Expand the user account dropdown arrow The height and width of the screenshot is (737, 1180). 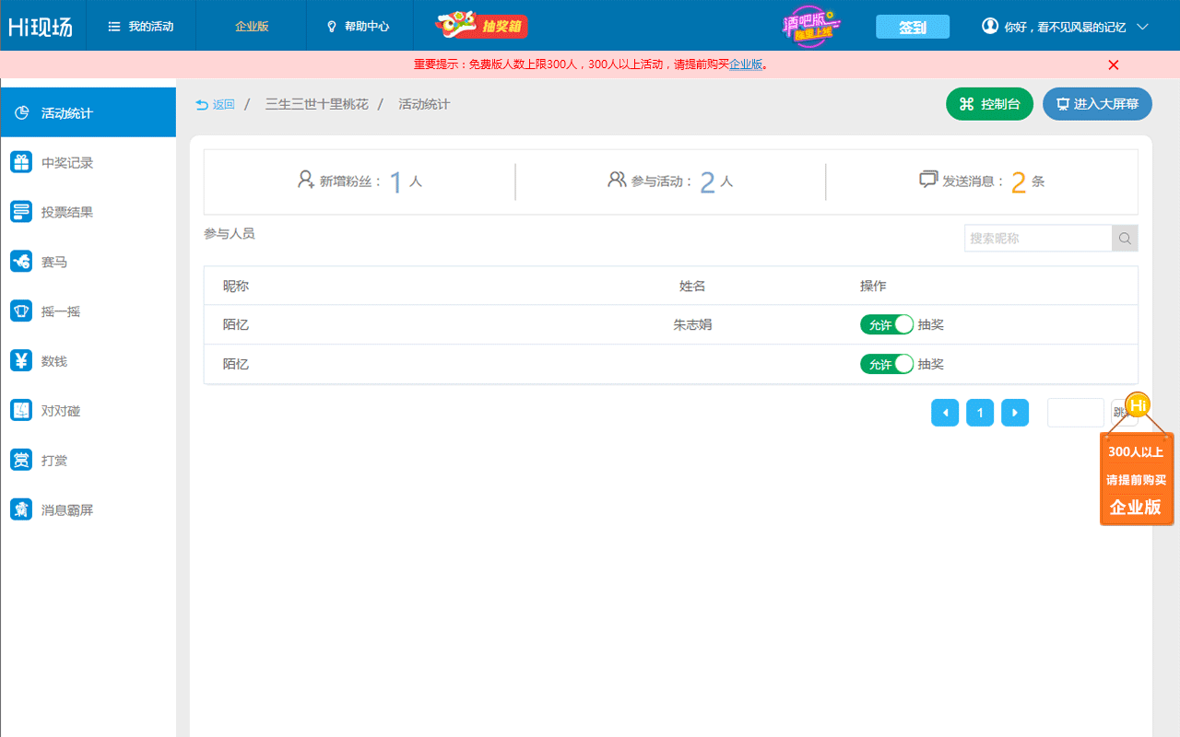(1142, 27)
